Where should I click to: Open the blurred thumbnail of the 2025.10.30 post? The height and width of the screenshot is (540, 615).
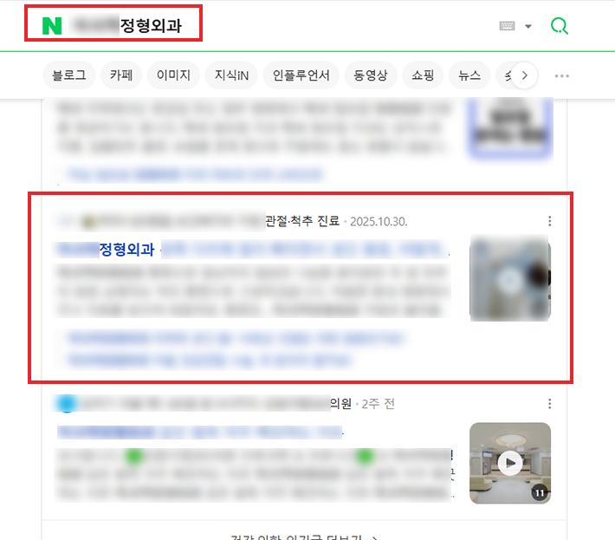tap(510, 278)
